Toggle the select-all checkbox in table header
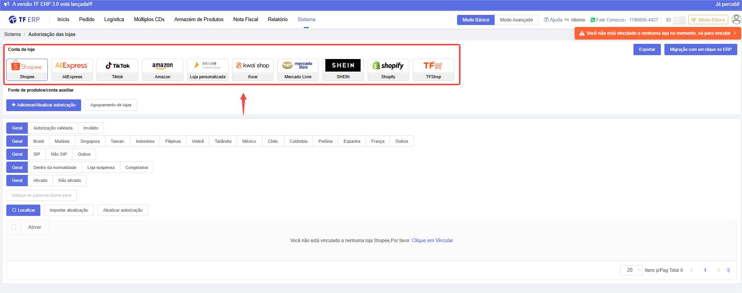The image size is (742, 293). point(14,227)
